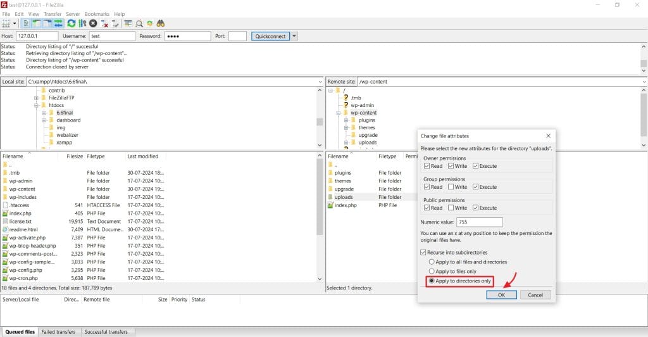Screen dimensions: 648x337
Task: Open the File menu
Action: tap(6, 14)
